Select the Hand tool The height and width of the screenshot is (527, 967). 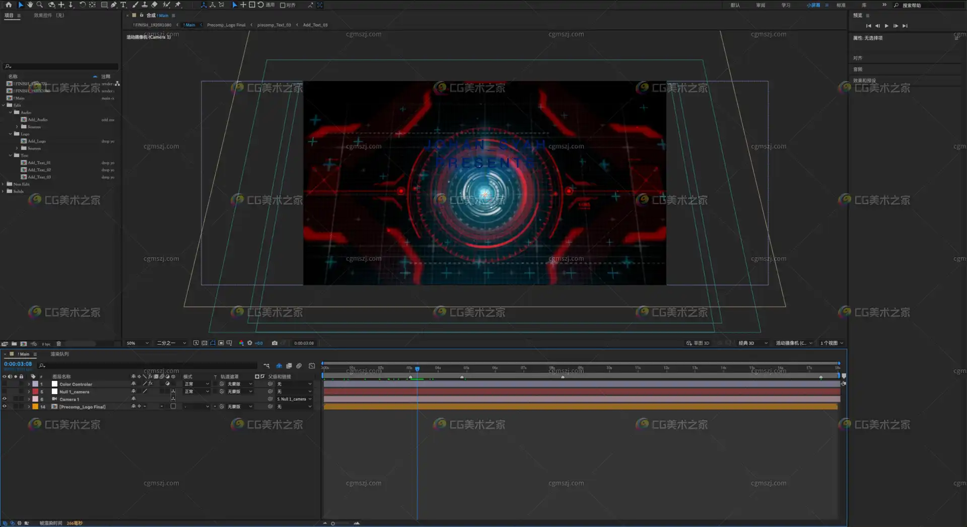click(x=30, y=5)
